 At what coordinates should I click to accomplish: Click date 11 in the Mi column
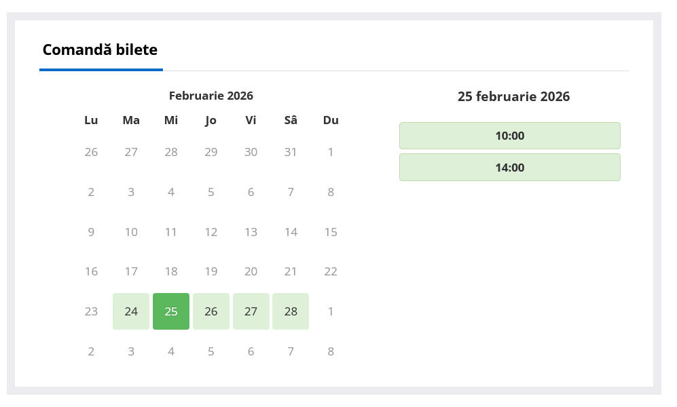[x=171, y=232]
